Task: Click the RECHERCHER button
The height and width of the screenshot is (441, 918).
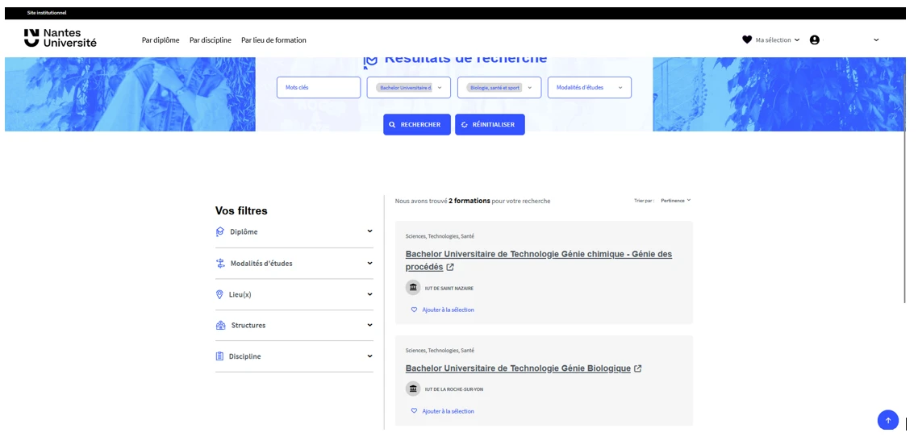Action: point(417,125)
